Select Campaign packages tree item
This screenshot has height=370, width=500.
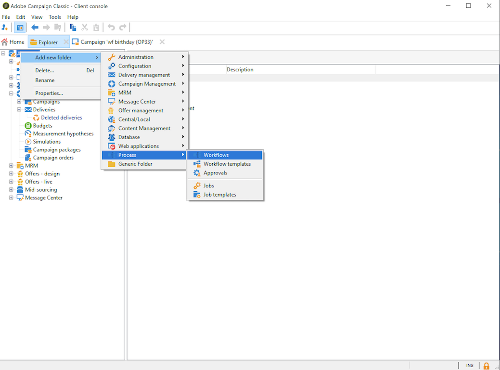pyautogui.click(x=57, y=150)
